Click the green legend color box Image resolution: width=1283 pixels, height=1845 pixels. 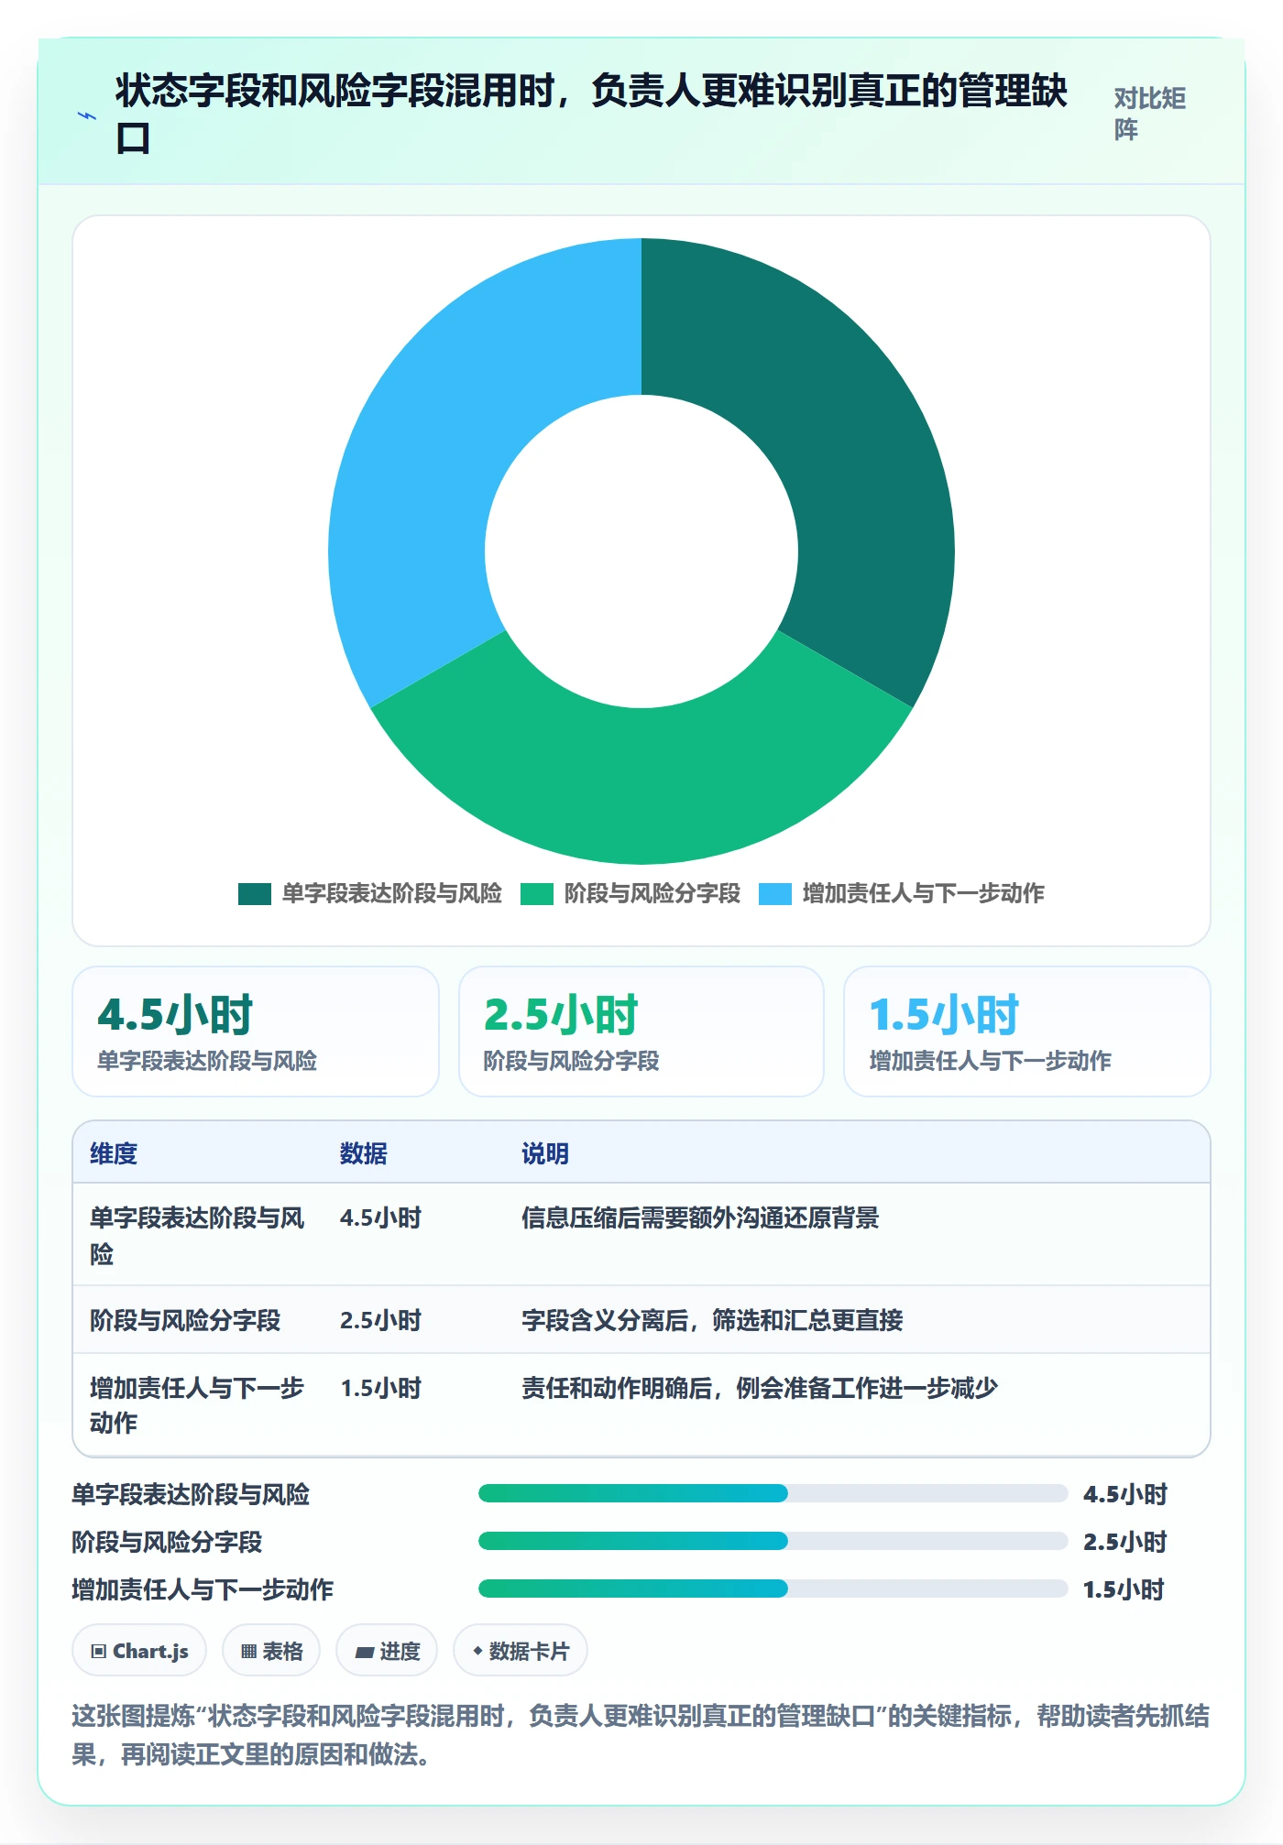(x=537, y=894)
